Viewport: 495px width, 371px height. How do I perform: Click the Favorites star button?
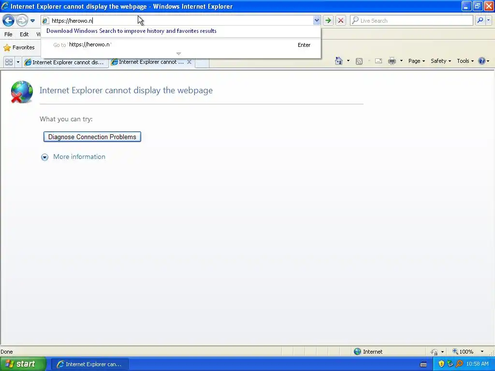point(19,48)
